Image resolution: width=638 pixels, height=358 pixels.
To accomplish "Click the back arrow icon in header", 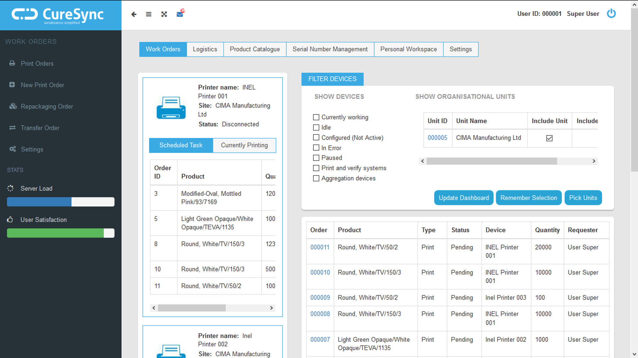I will coord(134,14).
